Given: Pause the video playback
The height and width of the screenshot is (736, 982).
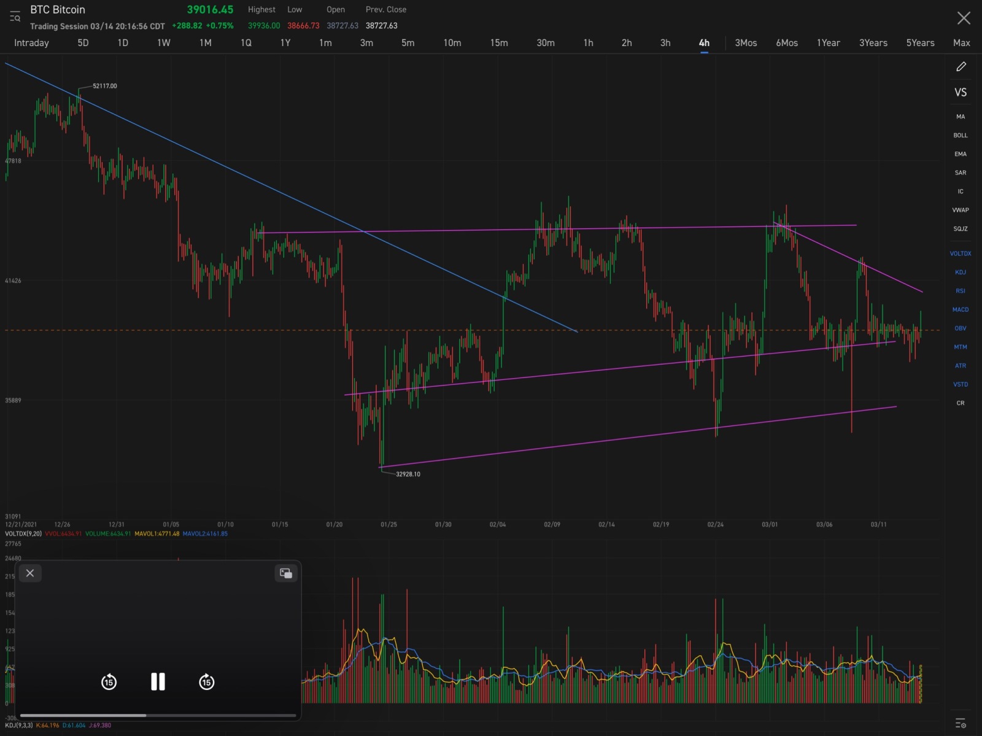Looking at the screenshot, I should coord(158,682).
